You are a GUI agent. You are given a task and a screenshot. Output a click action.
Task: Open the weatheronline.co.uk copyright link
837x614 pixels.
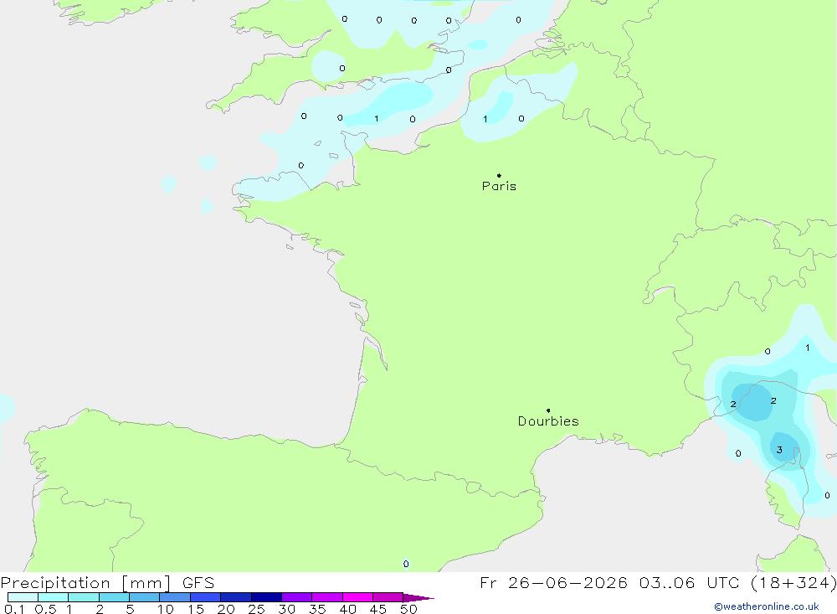point(766,606)
